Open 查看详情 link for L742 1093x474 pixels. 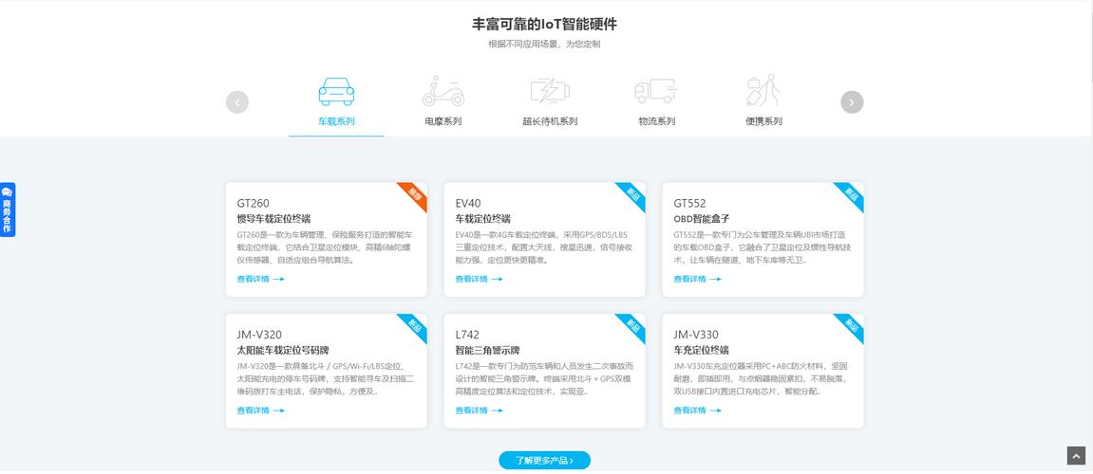pos(479,410)
